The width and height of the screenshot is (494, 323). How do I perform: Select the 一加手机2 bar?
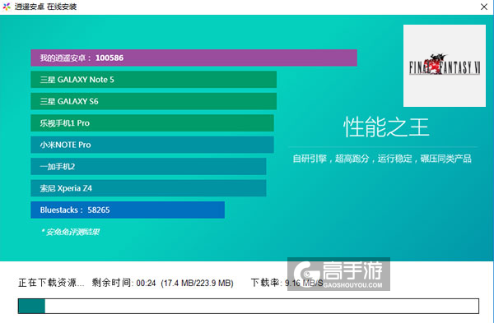point(148,166)
